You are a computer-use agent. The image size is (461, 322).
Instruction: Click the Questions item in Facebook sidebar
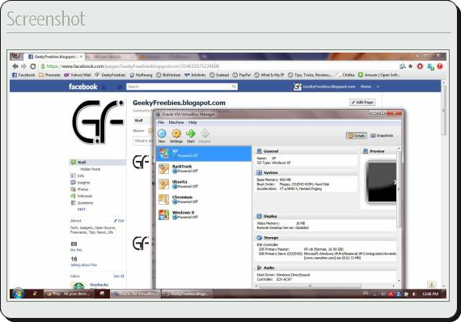click(x=85, y=203)
